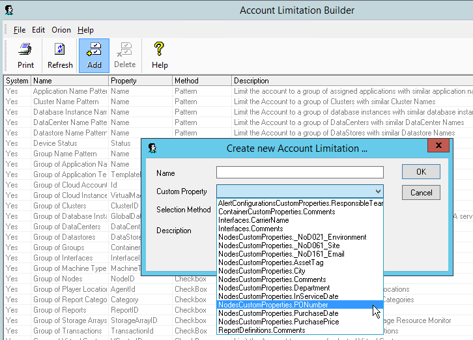This screenshot has width=473, height=340.
Task: Select the Group of Player Locations row
Action: click(110, 289)
